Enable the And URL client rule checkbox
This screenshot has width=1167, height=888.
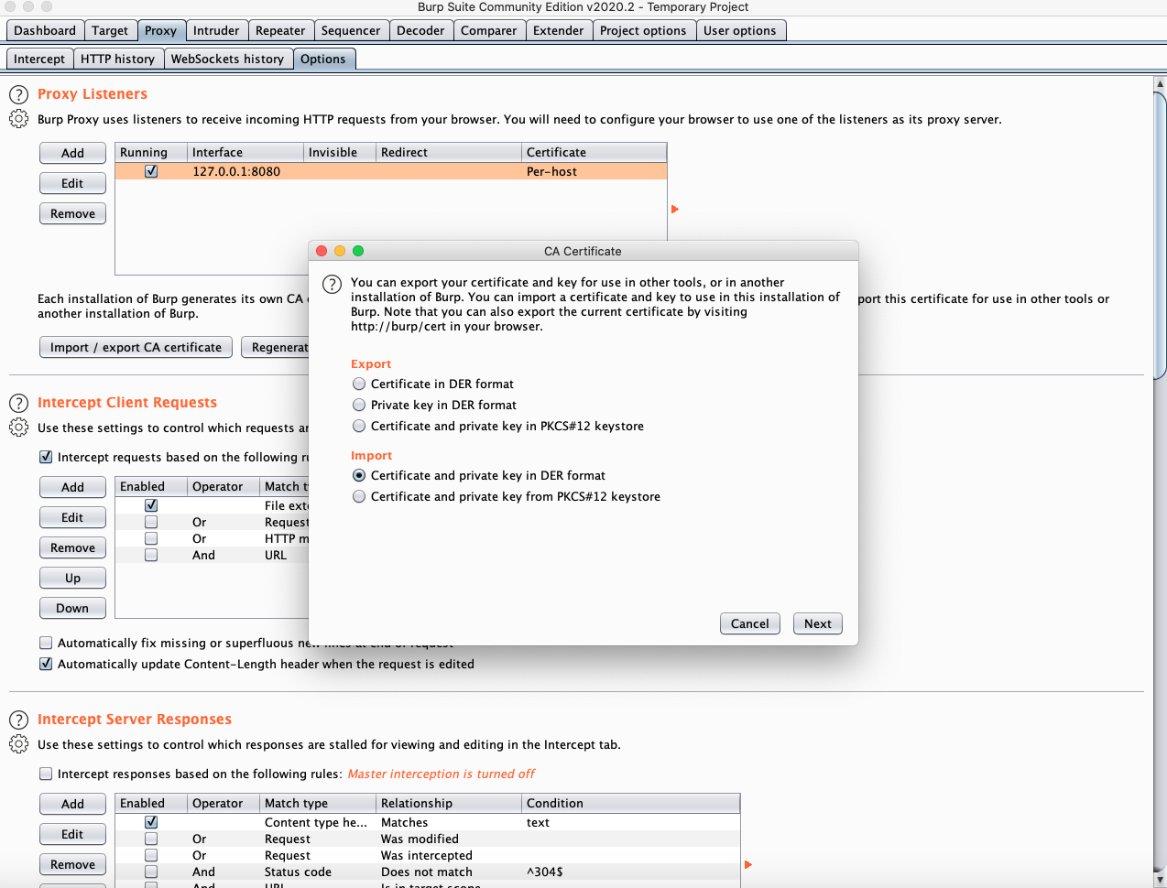point(151,555)
